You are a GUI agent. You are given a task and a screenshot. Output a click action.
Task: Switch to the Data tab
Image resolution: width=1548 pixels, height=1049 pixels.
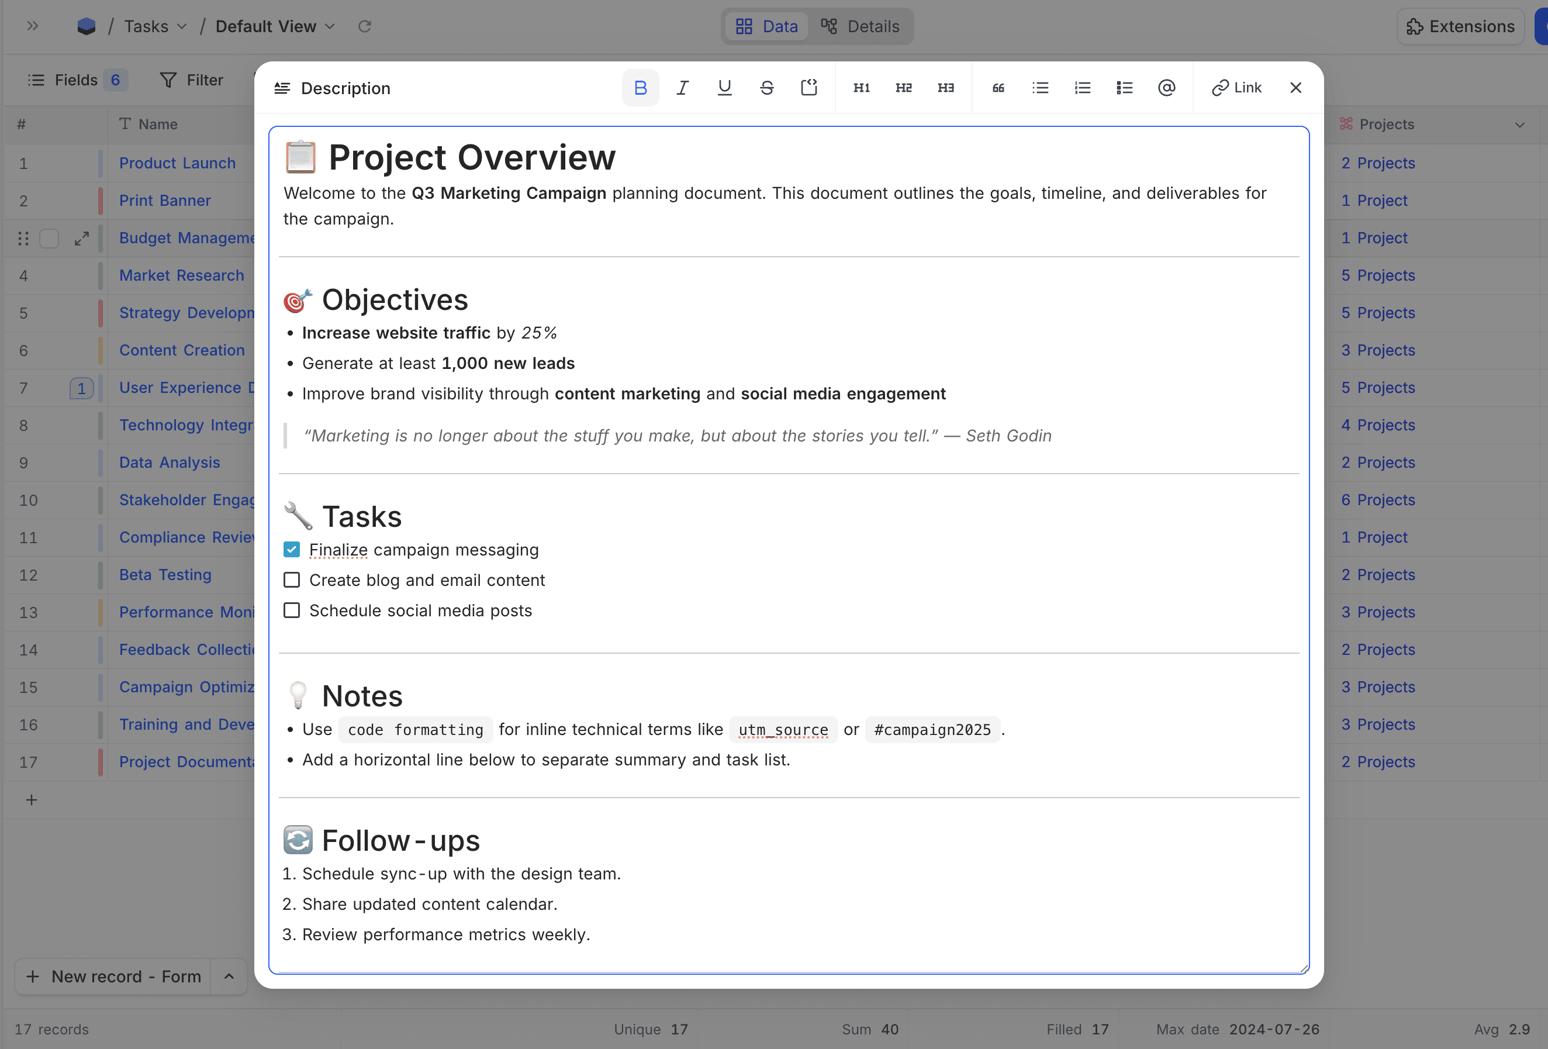pos(766,27)
